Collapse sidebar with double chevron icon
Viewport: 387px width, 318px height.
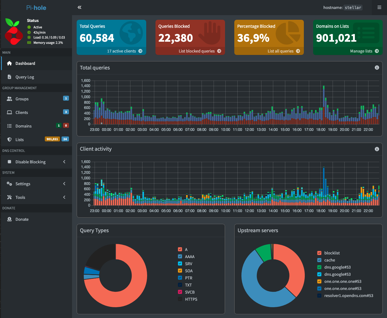point(79,7)
